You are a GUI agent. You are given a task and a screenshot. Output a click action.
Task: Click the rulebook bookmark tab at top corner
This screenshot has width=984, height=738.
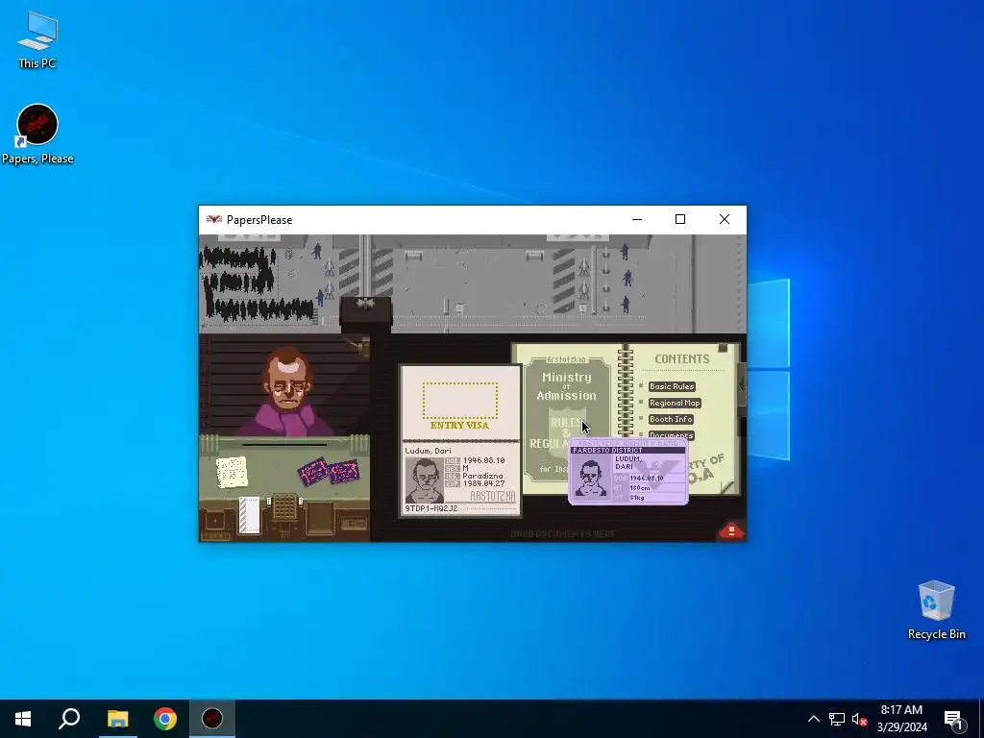click(x=723, y=348)
